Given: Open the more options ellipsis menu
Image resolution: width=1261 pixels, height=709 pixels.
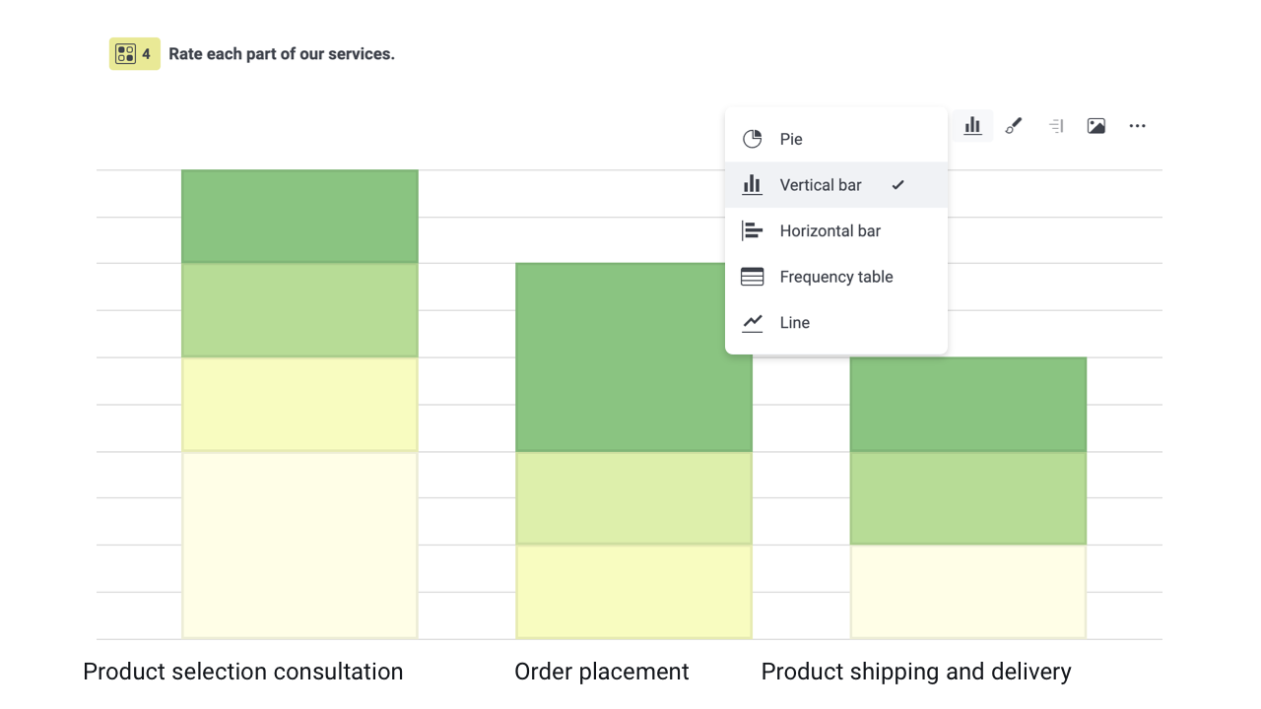Looking at the screenshot, I should pos(1138,126).
